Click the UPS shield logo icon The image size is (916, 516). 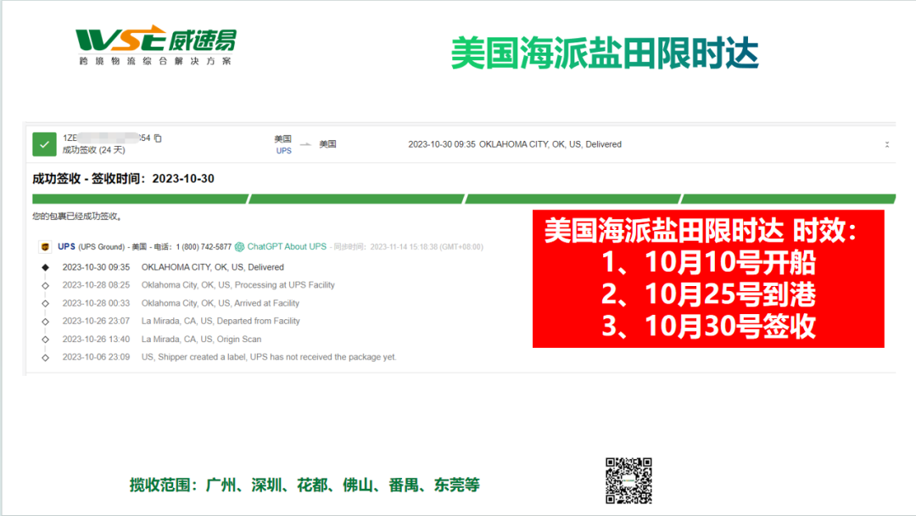(45, 247)
